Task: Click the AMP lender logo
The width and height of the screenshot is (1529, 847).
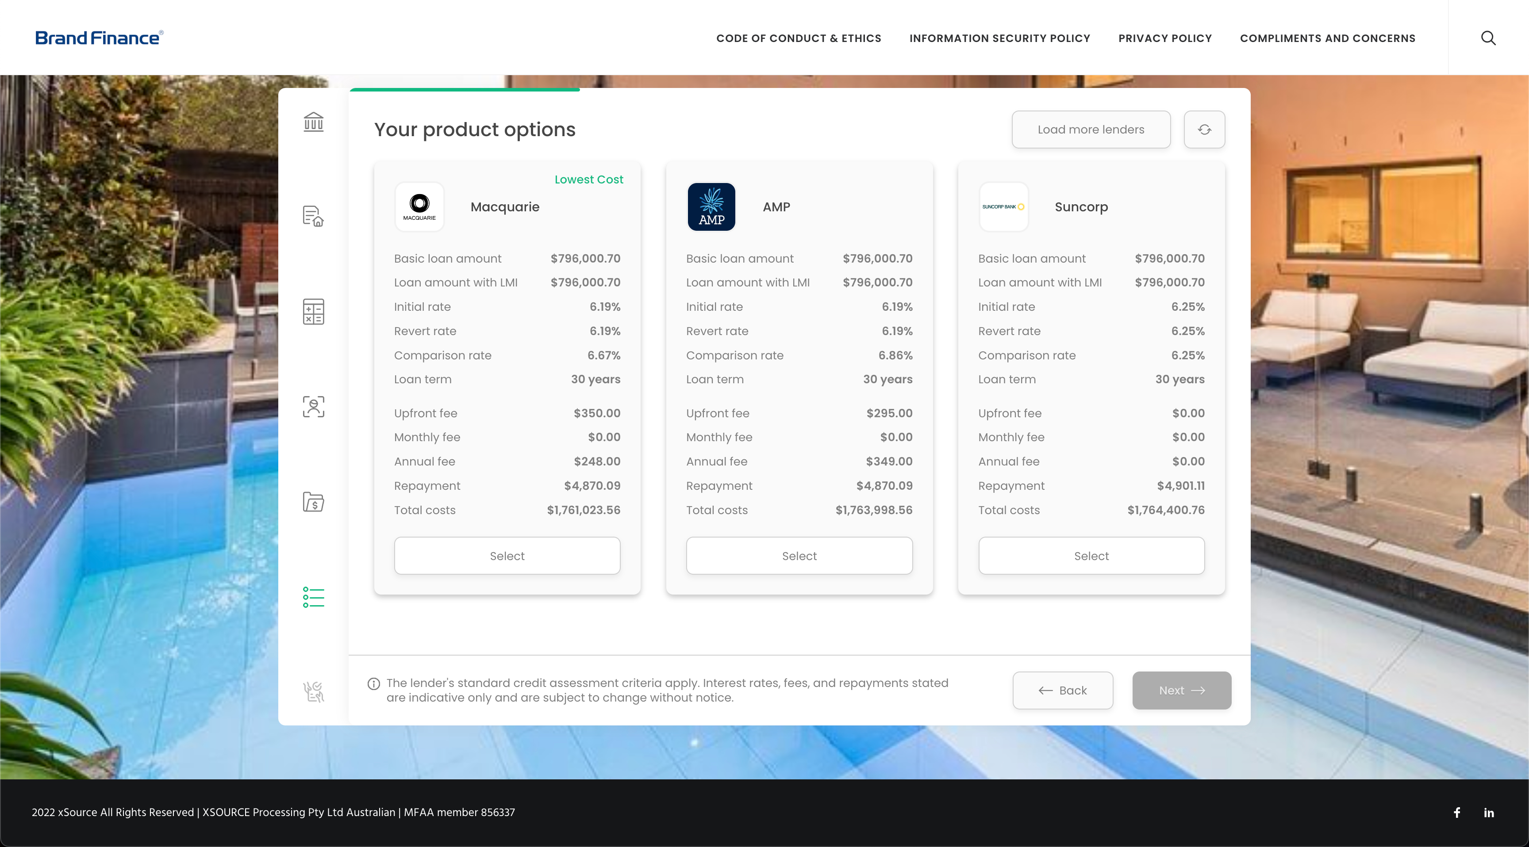Action: pos(712,207)
